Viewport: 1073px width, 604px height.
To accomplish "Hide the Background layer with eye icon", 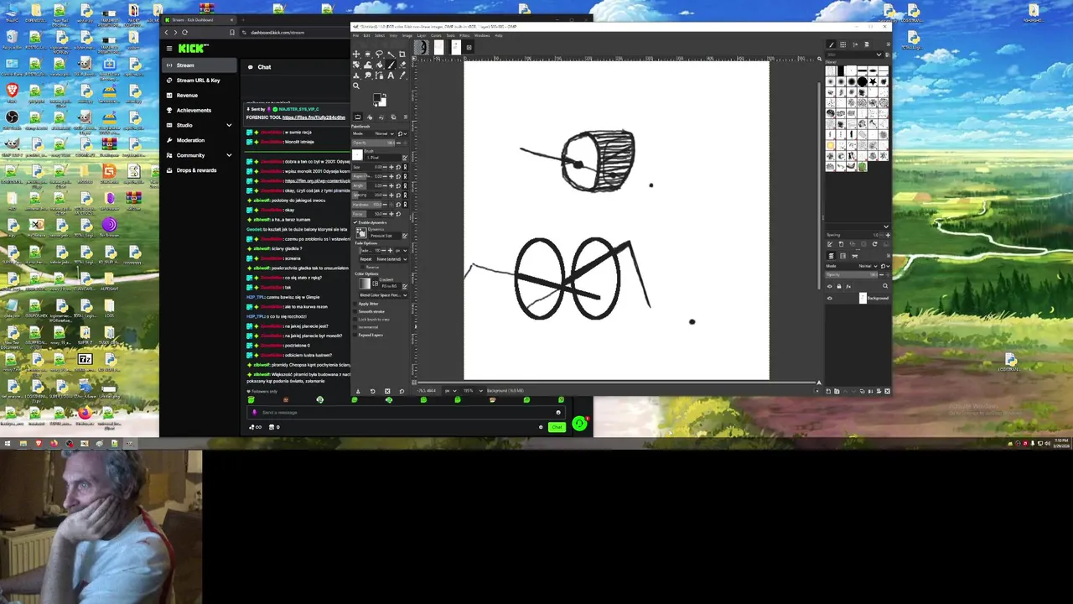I will pos(830,298).
